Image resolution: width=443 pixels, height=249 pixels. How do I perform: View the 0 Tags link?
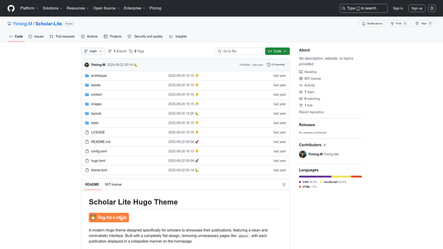(137, 51)
